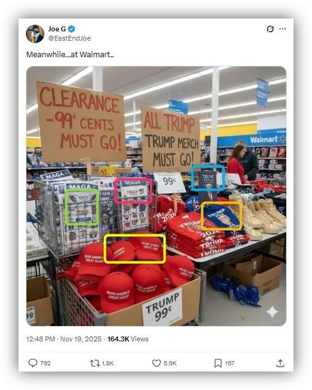Click the yellow highlighted box around red hats
Image resolution: width=312 pixels, height=390 pixels.
[x=135, y=249]
